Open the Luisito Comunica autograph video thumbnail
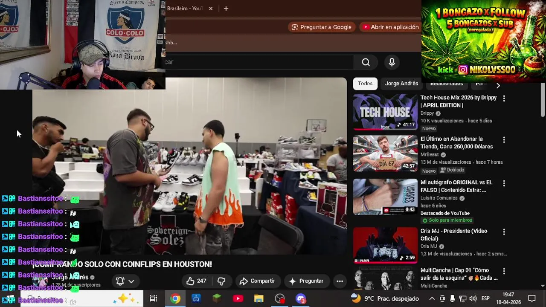546x307 pixels. [385, 197]
